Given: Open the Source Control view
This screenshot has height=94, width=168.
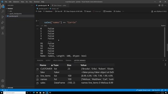Looking at the screenshot, I should 3,17.
